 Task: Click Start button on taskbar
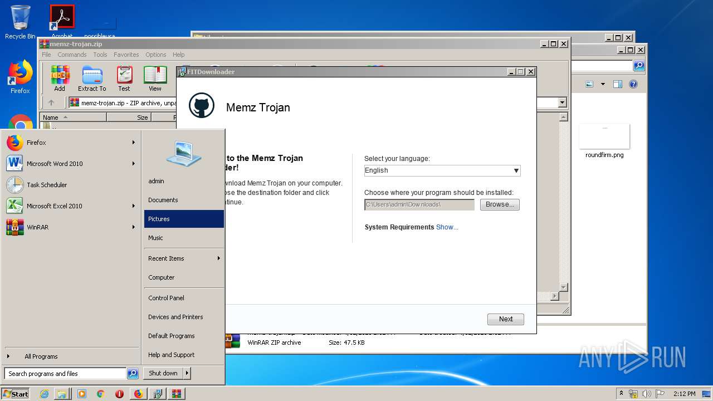16,394
